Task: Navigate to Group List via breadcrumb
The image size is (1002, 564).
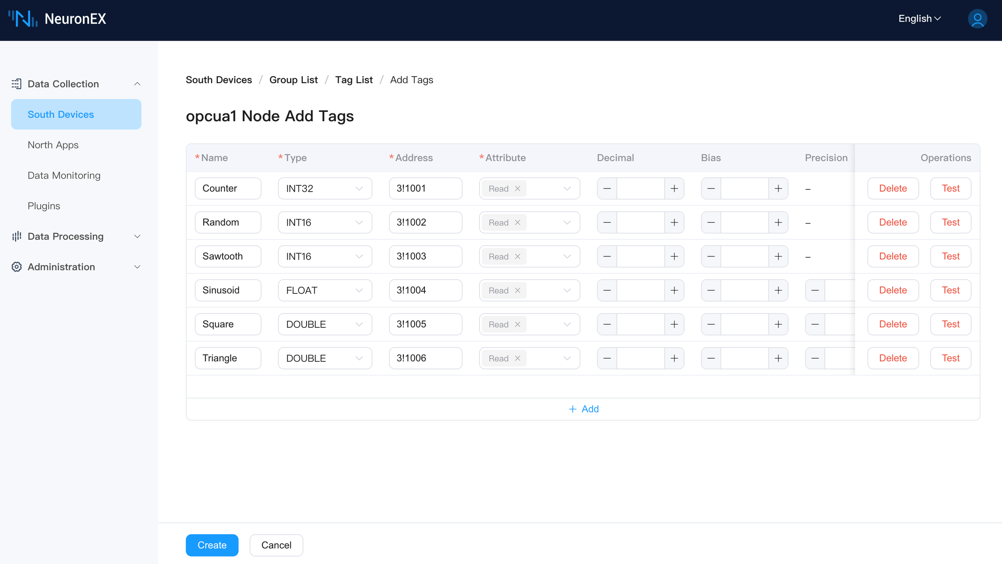Action: click(294, 79)
